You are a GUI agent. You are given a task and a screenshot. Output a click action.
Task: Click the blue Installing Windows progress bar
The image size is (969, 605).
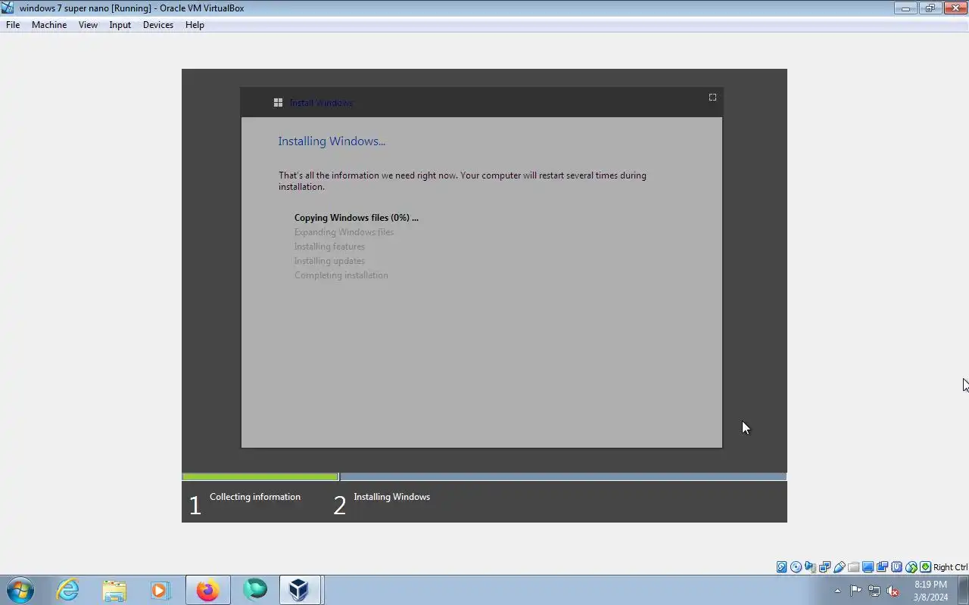click(x=563, y=476)
